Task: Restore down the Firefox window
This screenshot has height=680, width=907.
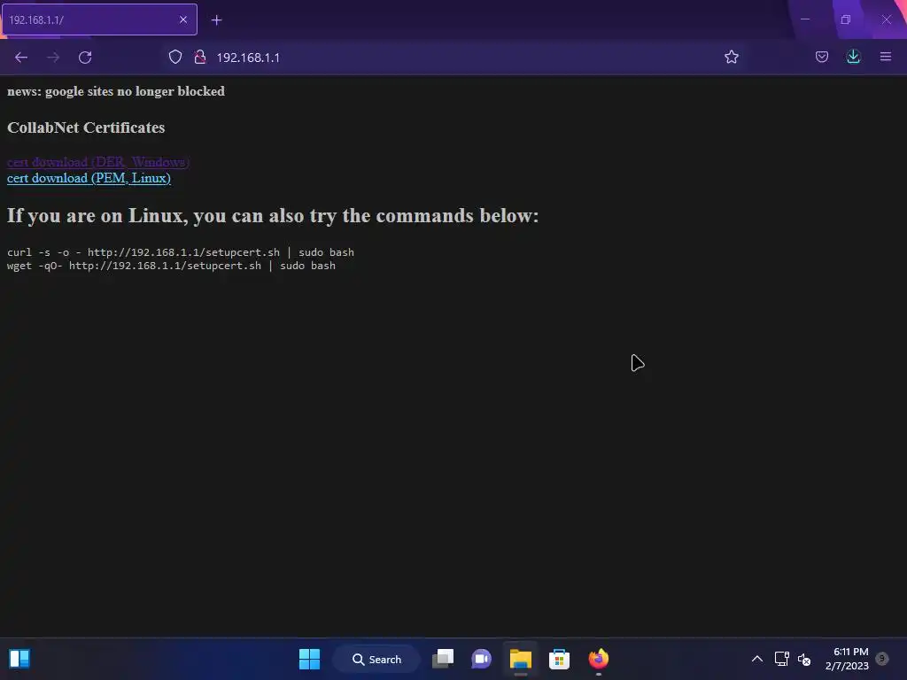Action: 846,19
